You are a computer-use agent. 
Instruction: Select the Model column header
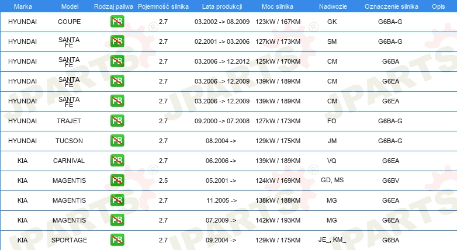[x=70, y=6]
